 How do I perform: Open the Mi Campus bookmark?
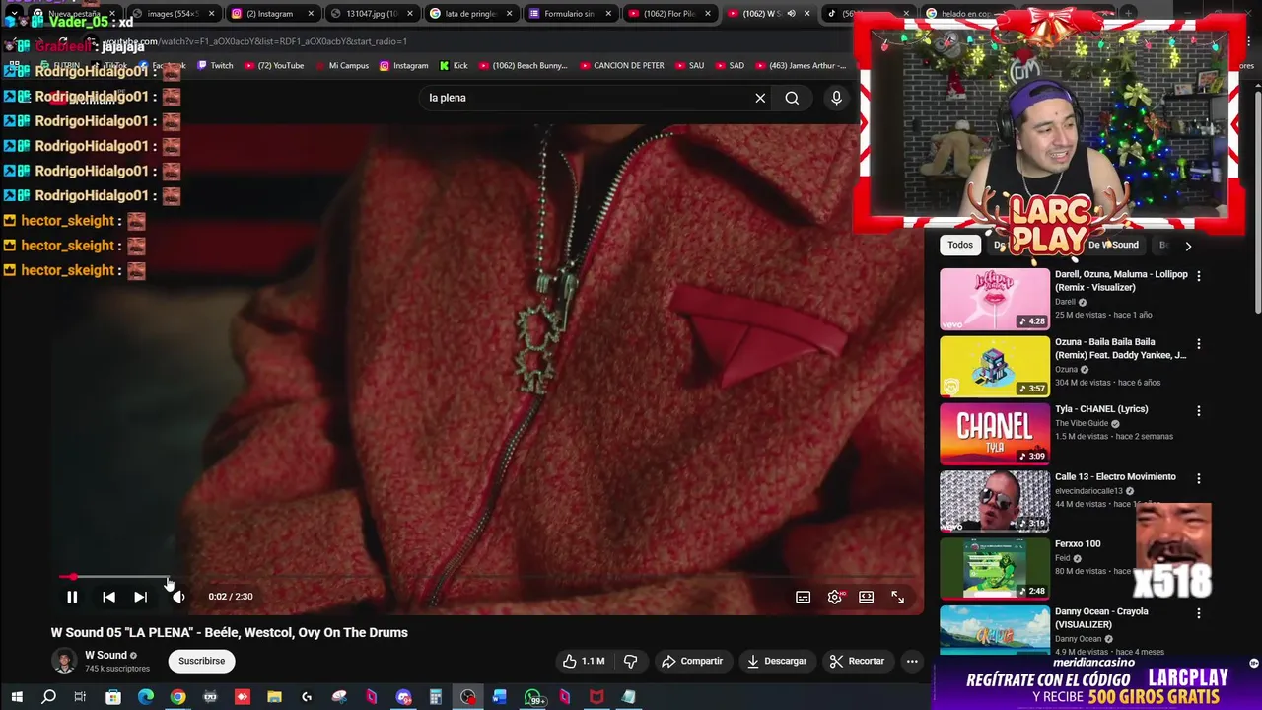click(342, 65)
